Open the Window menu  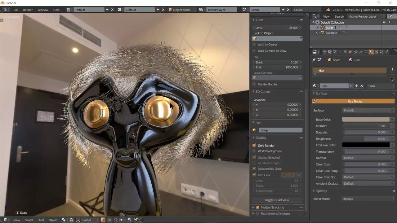point(43,10)
